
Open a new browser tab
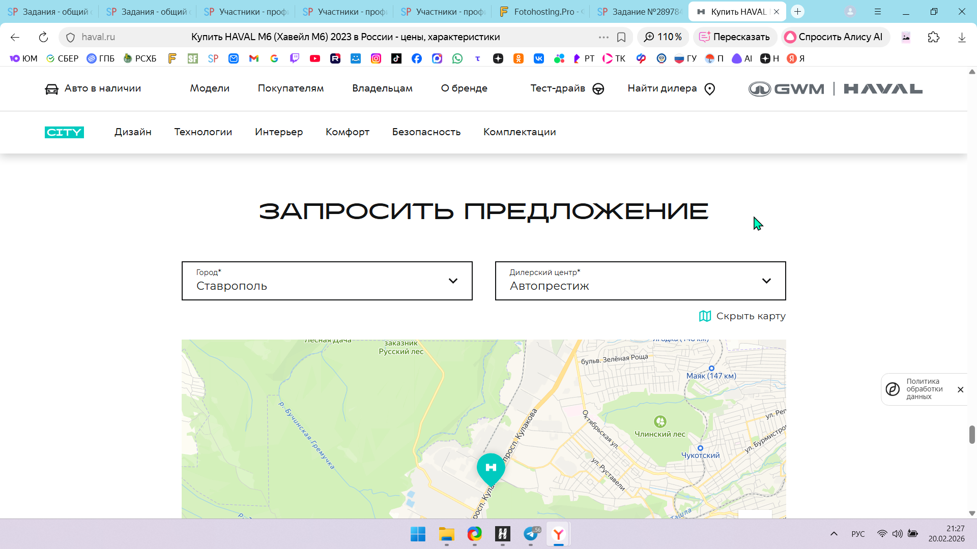point(797,11)
